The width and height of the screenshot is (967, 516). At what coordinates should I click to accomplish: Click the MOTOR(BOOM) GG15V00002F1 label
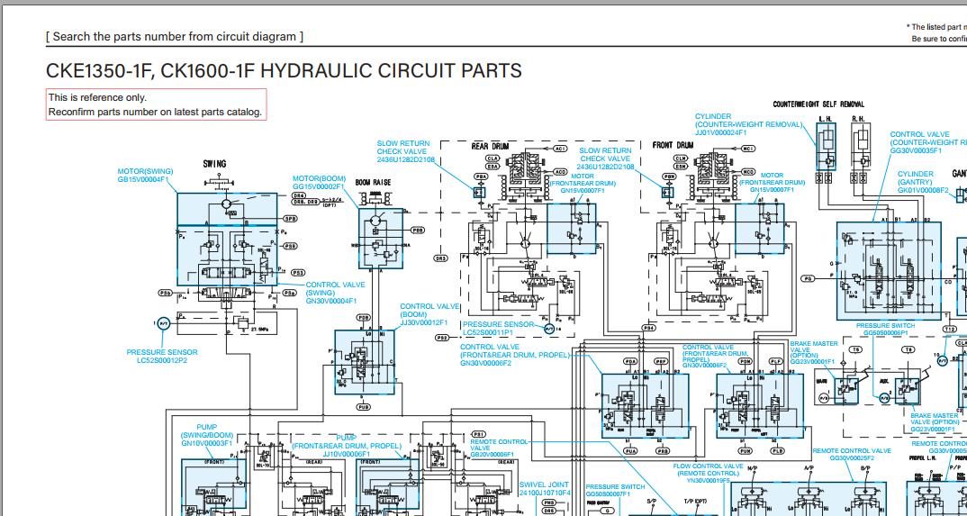point(319,183)
